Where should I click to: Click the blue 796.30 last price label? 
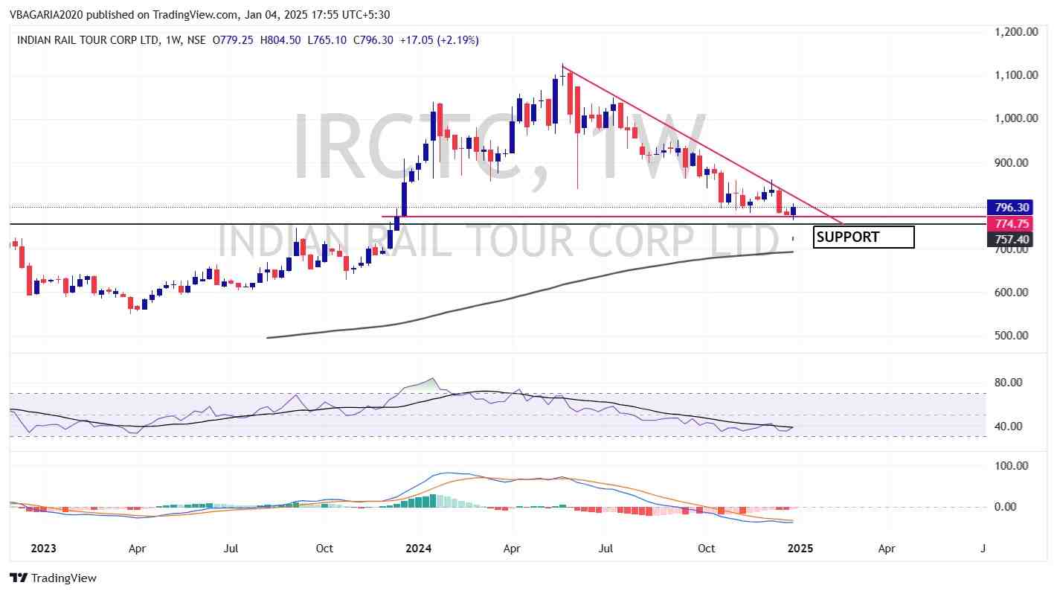pyautogui.click(x=1009, y=208)
